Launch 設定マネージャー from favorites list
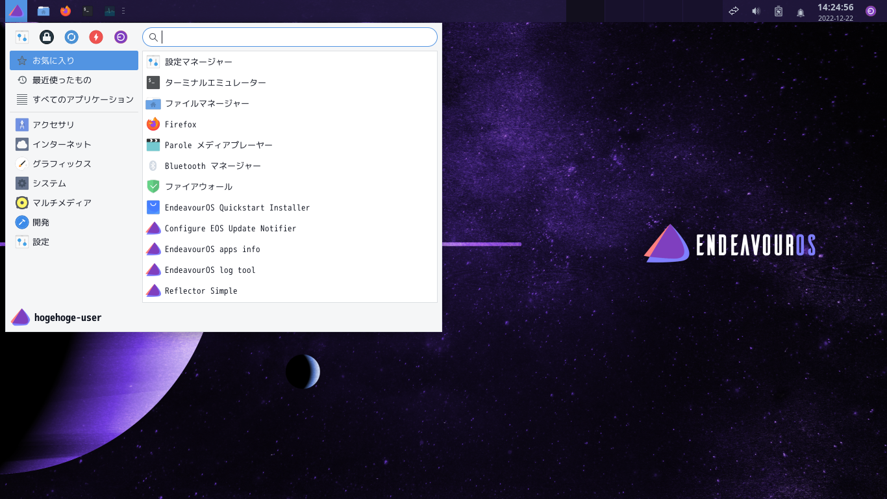Image resolution: width=887 pixels, height=499 pixels. point(290,62)
